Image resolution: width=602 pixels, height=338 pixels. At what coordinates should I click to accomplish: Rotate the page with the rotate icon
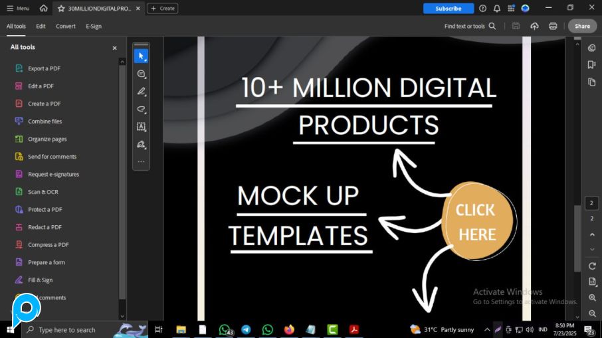[x=592, y=266]
